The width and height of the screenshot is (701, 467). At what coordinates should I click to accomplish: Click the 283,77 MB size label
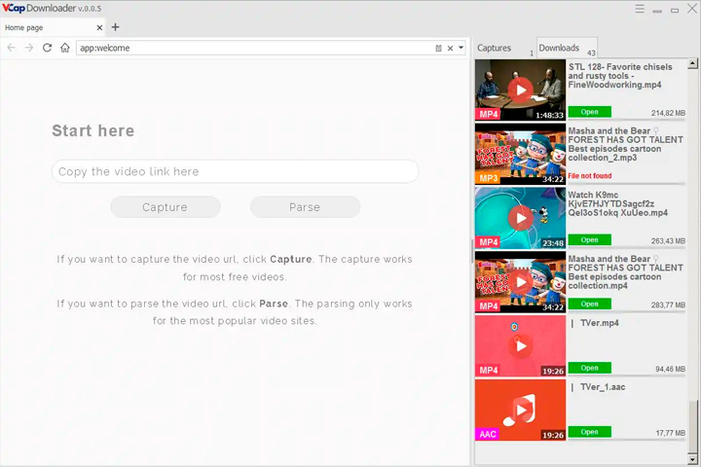point(668,305)
